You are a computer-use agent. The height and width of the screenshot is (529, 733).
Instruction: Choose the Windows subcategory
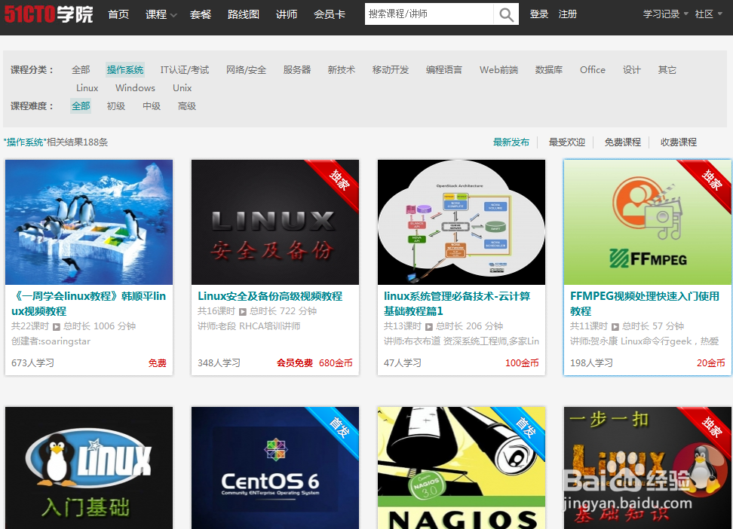[x=135, y=88]
